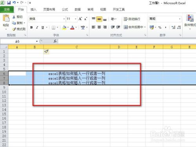This screenshot has width=196, height=147.
Task: Click 合并后居中 merge and center button
Action: pyautogui.click(x=133, y=27)
